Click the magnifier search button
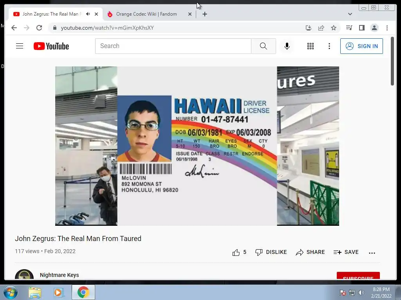 click(x=264, y=46)
